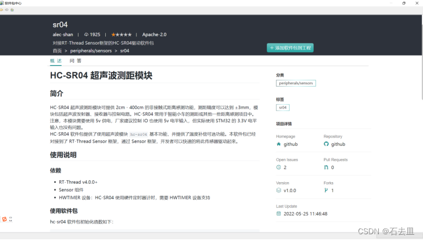Click the 分类 sidebar label

(280, 75)
